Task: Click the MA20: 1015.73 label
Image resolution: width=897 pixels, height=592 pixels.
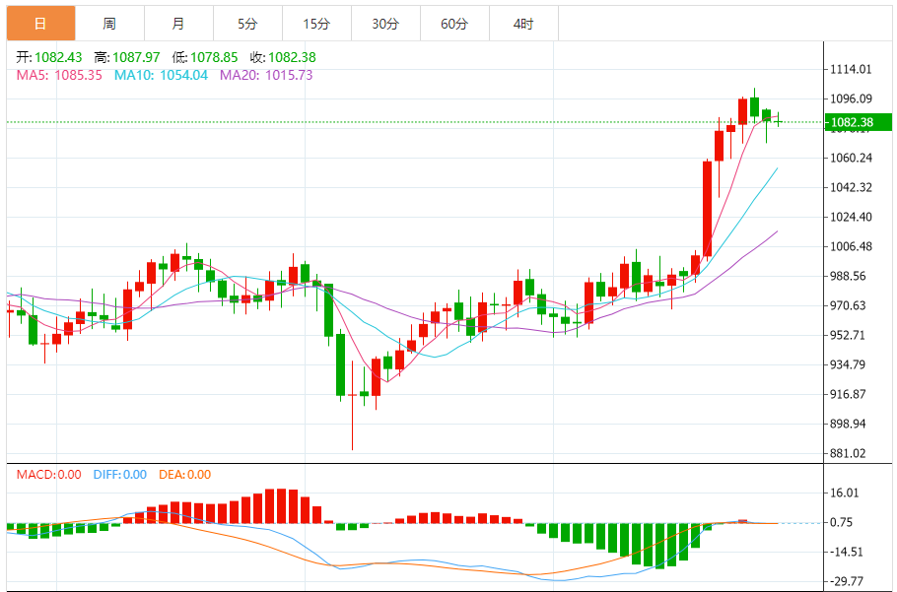Action: 266,75
